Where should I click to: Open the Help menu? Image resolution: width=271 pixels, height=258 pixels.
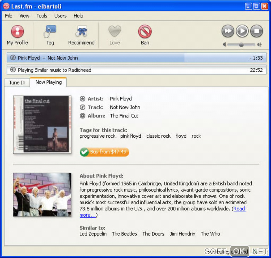click(78, 16)
